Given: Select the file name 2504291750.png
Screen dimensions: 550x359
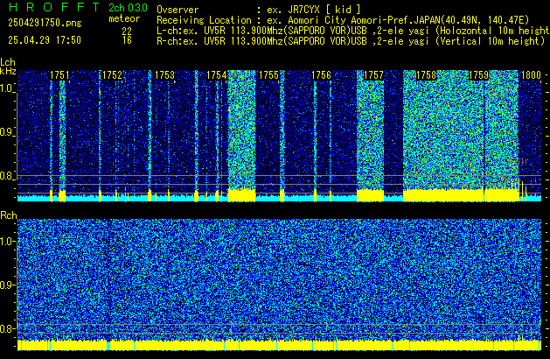Looking at the screenshot, I should [45, 23].
